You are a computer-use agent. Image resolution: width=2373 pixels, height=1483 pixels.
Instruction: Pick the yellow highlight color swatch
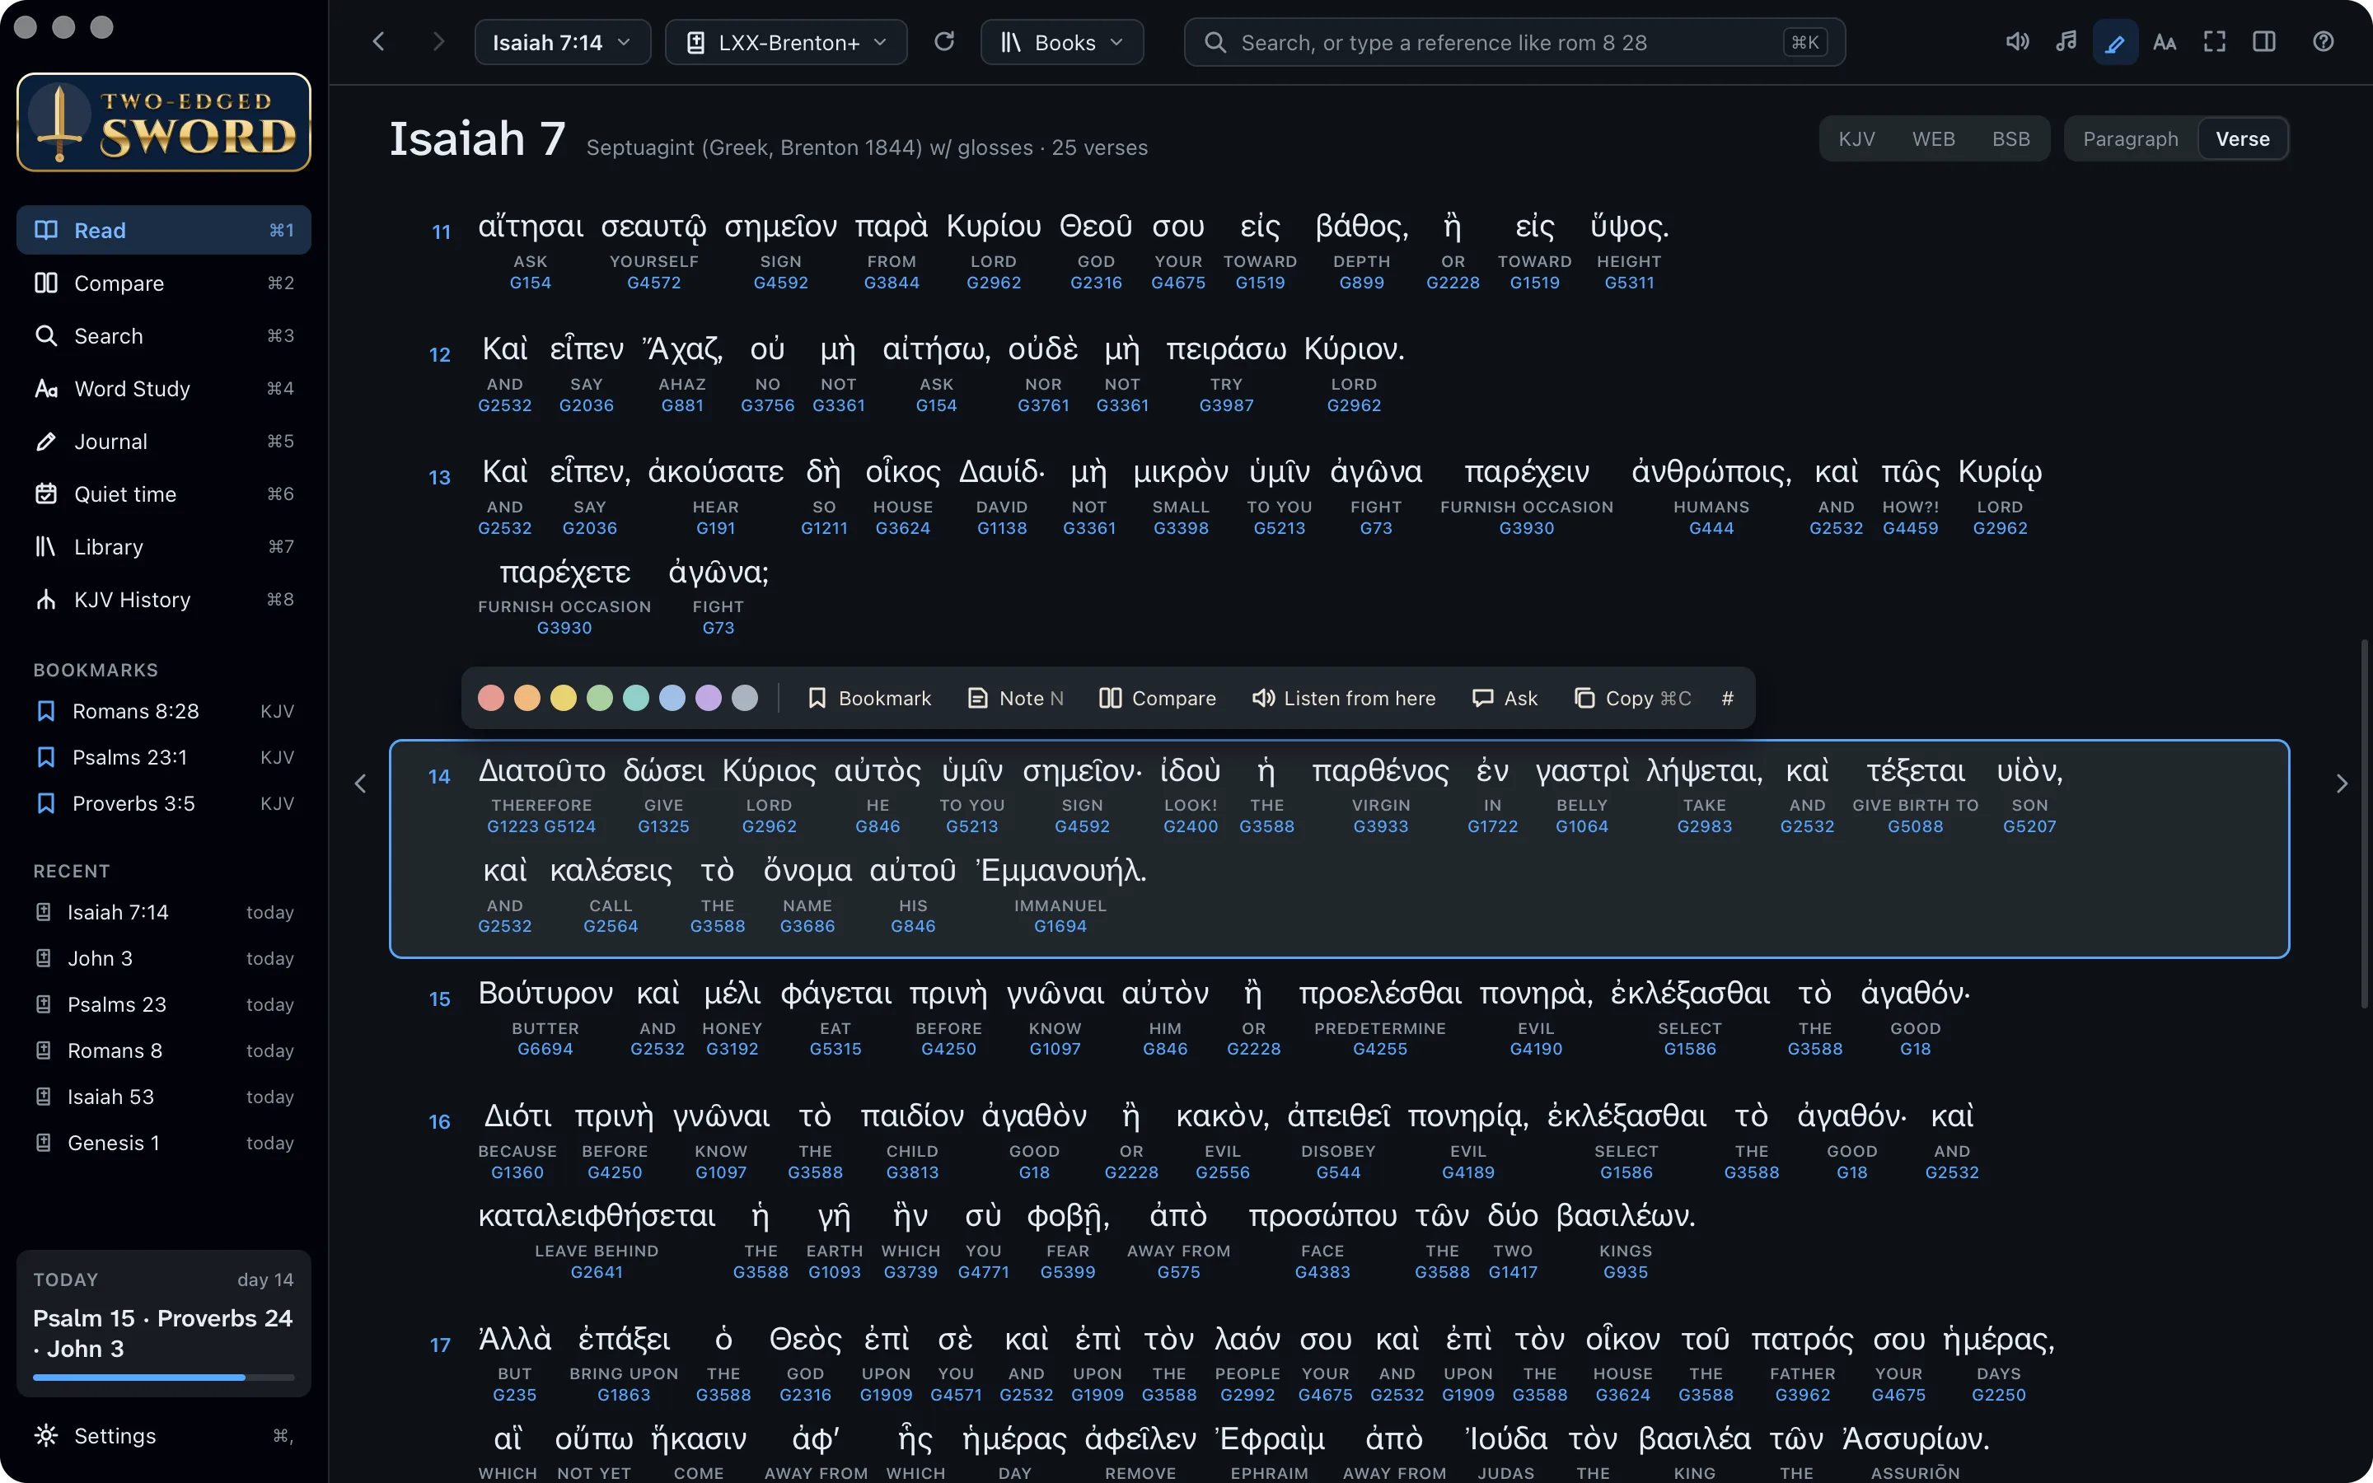tap(563, 697)
